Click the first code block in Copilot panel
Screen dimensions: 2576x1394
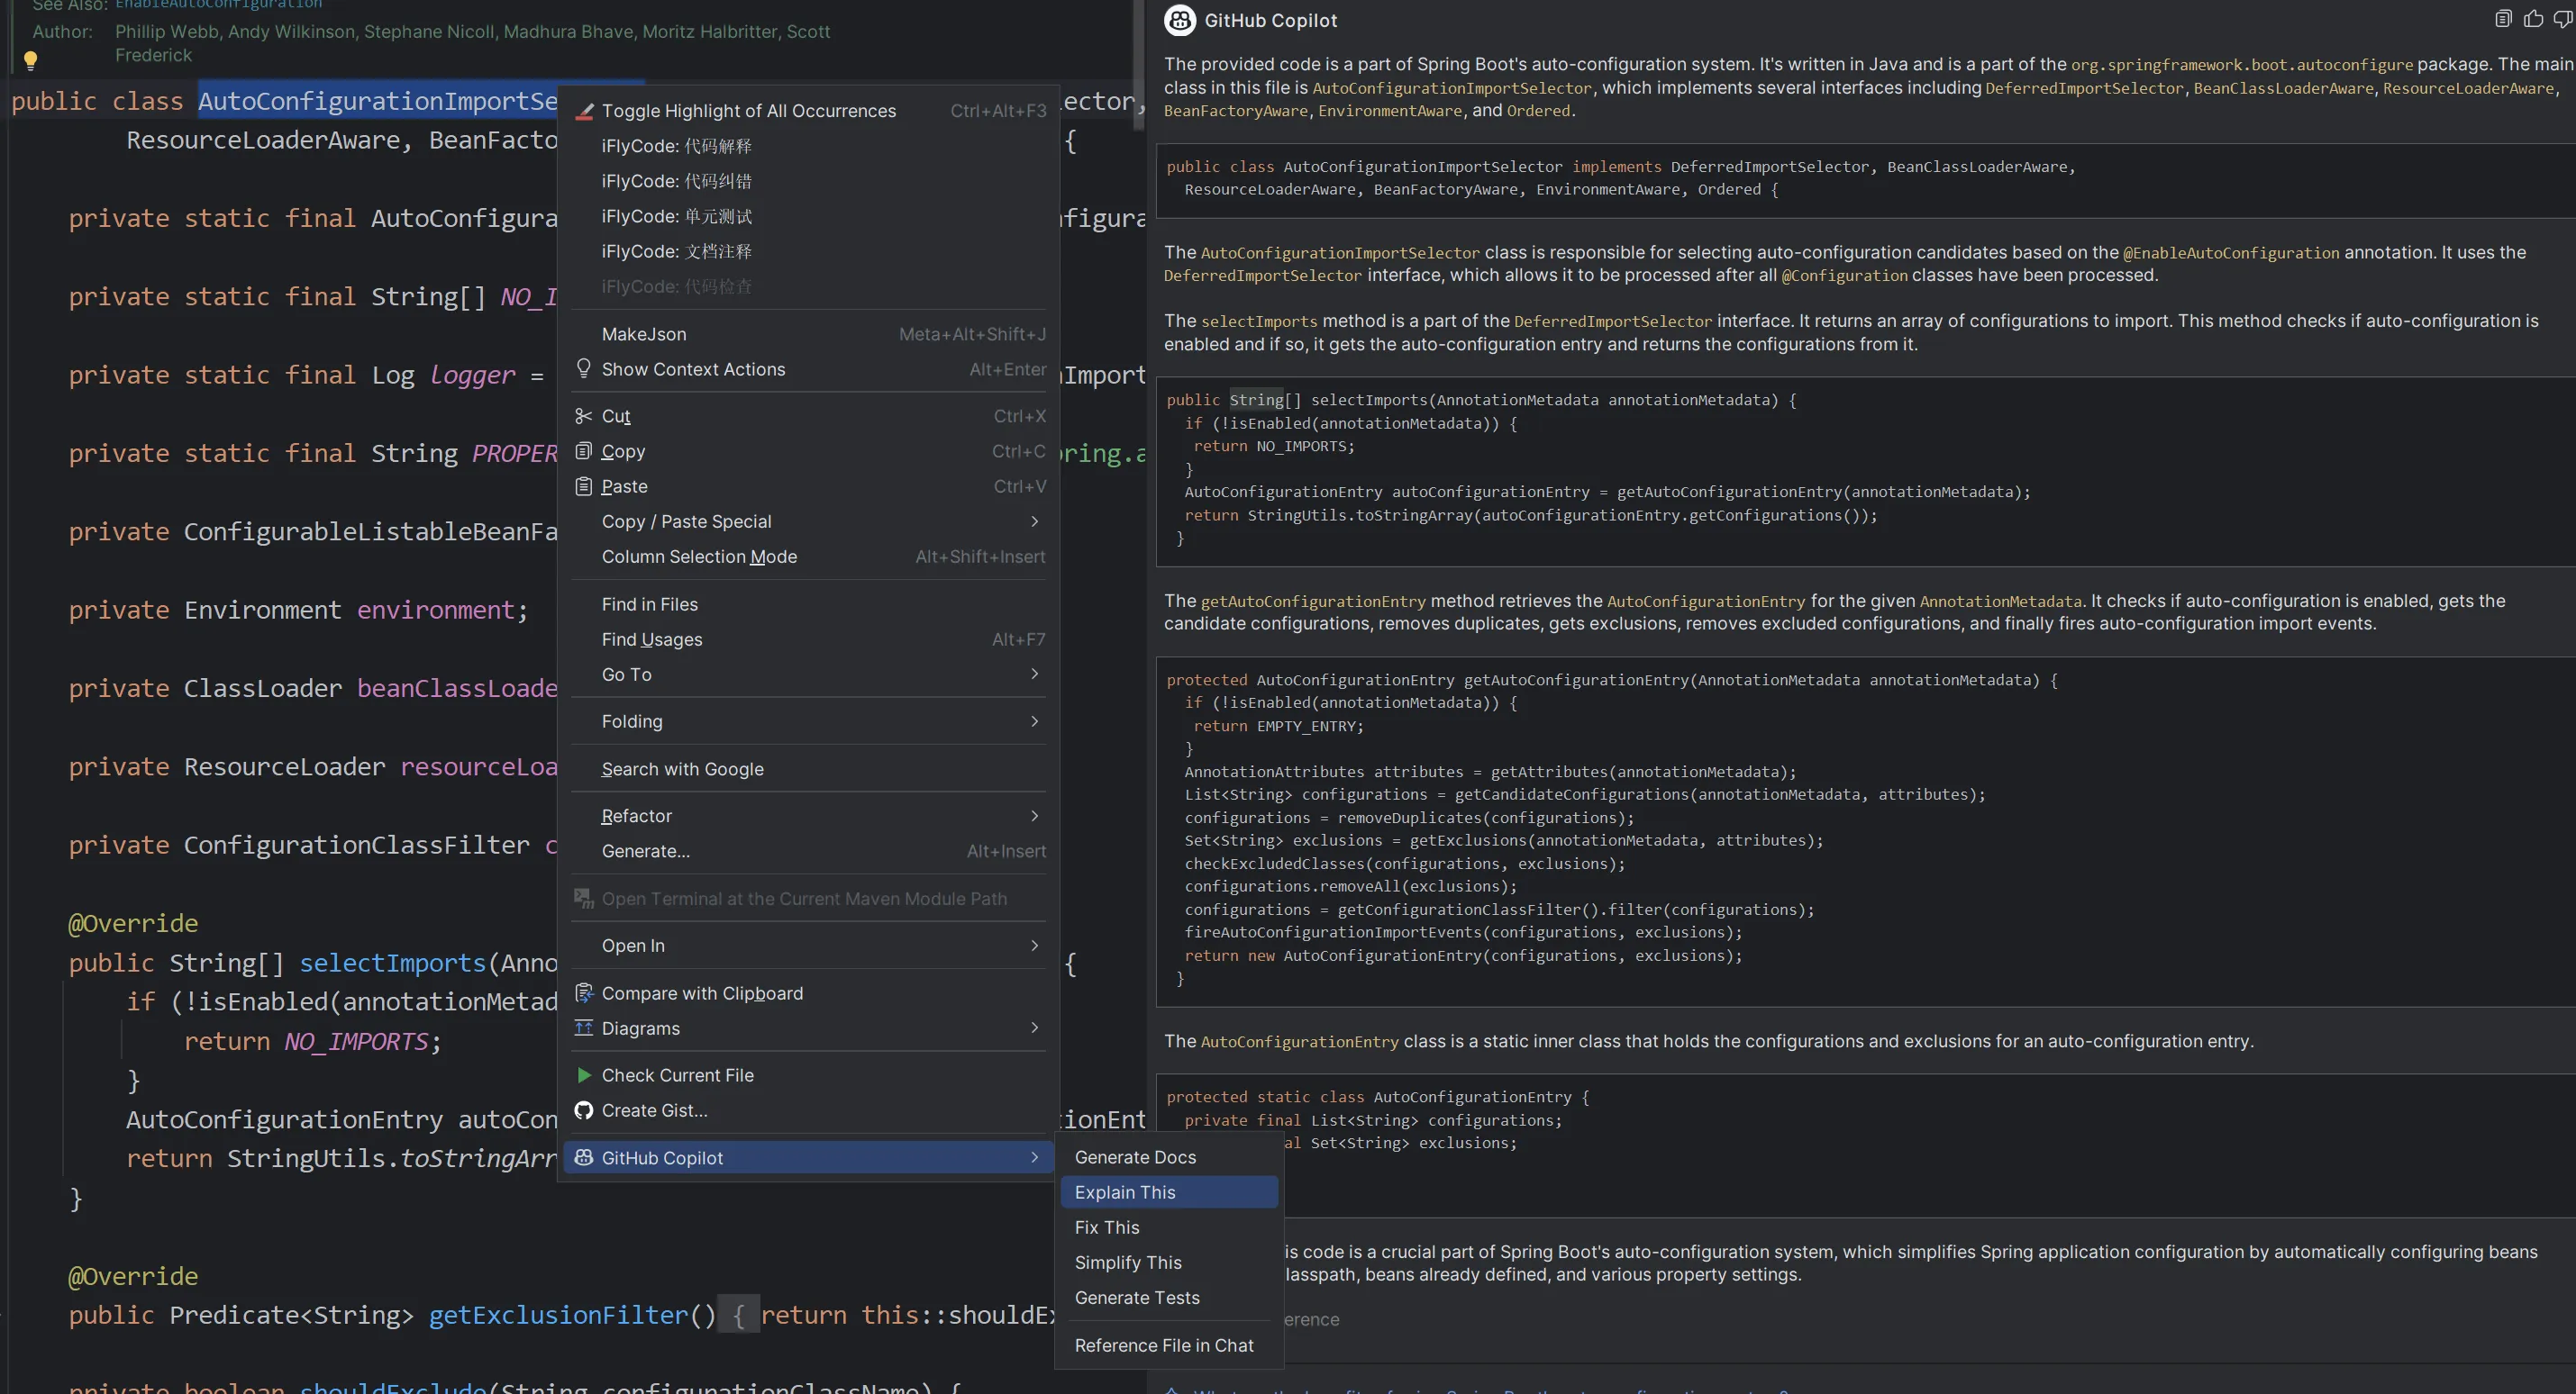click(1866, 179)
